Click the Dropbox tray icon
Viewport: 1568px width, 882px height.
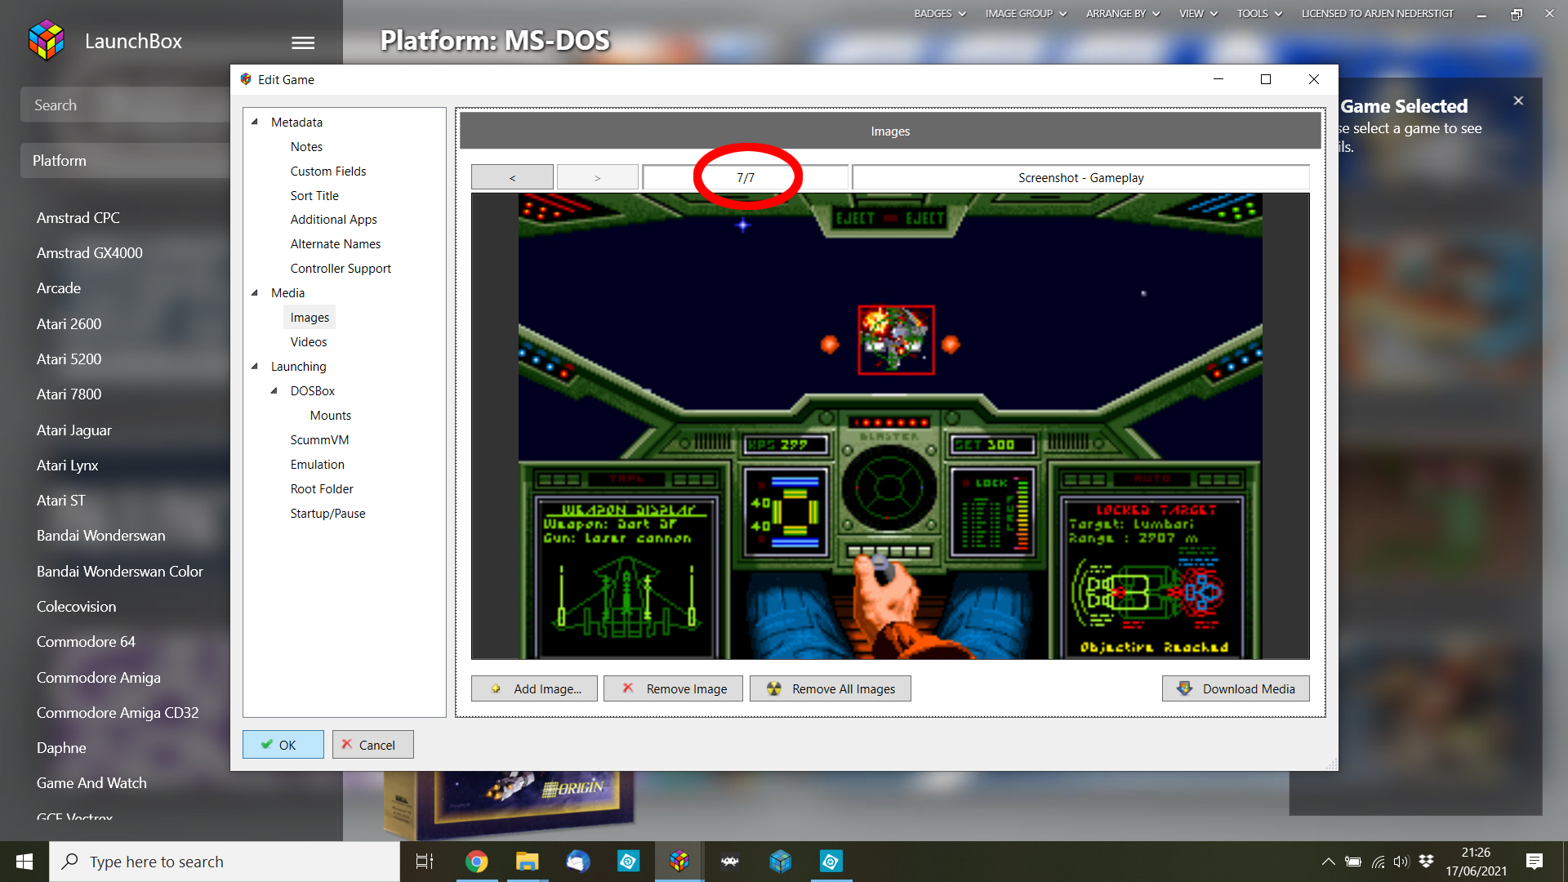click(1426, 861)
